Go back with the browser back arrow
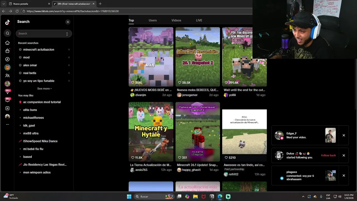Viewport: 357px width, 201px height. pyautogui.click(x=4, y=11)
